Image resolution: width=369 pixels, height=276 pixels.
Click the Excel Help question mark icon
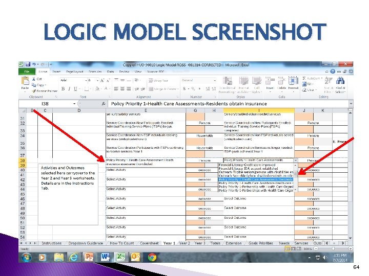(333, 72)
